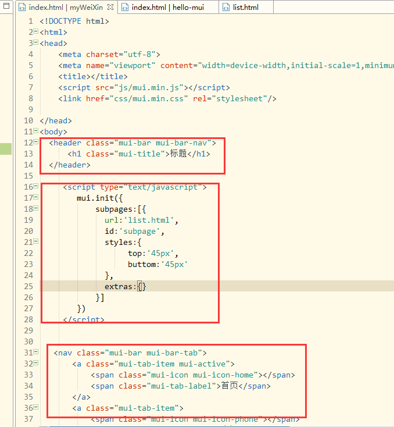Collapse the styles object on line 21

36,243
